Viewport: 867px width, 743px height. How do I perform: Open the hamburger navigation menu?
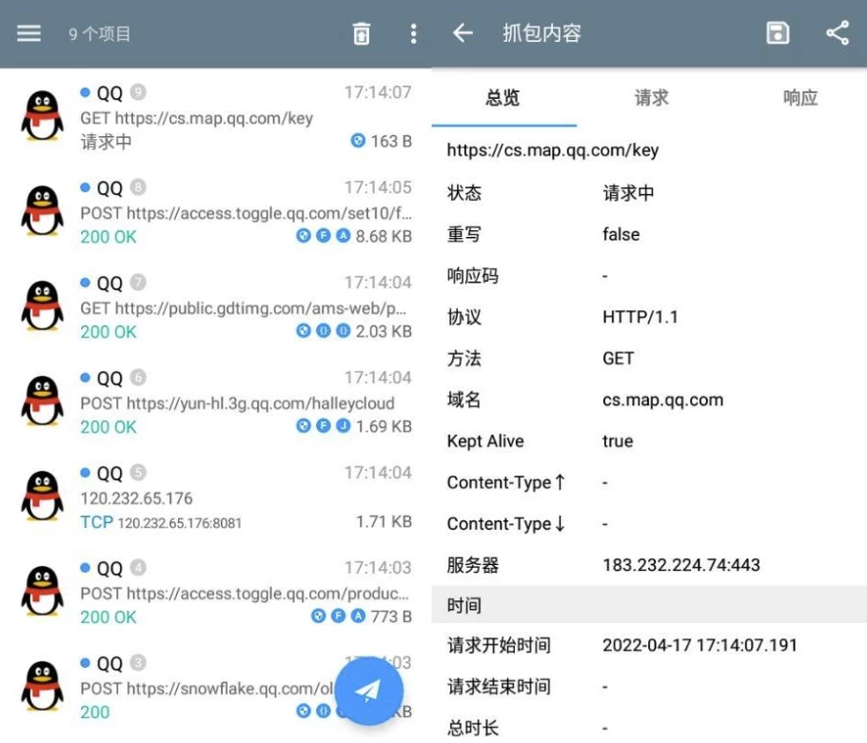click(30, 33)
